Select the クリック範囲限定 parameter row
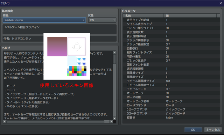 [x=171, y=44]
